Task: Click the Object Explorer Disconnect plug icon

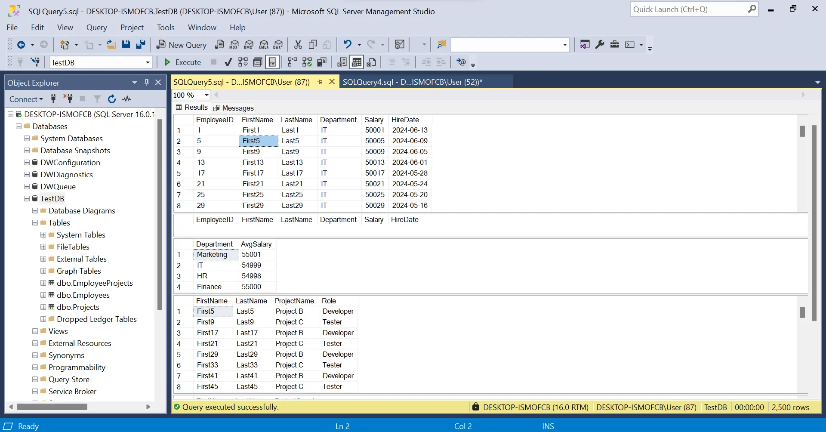Action: point(68,99)
